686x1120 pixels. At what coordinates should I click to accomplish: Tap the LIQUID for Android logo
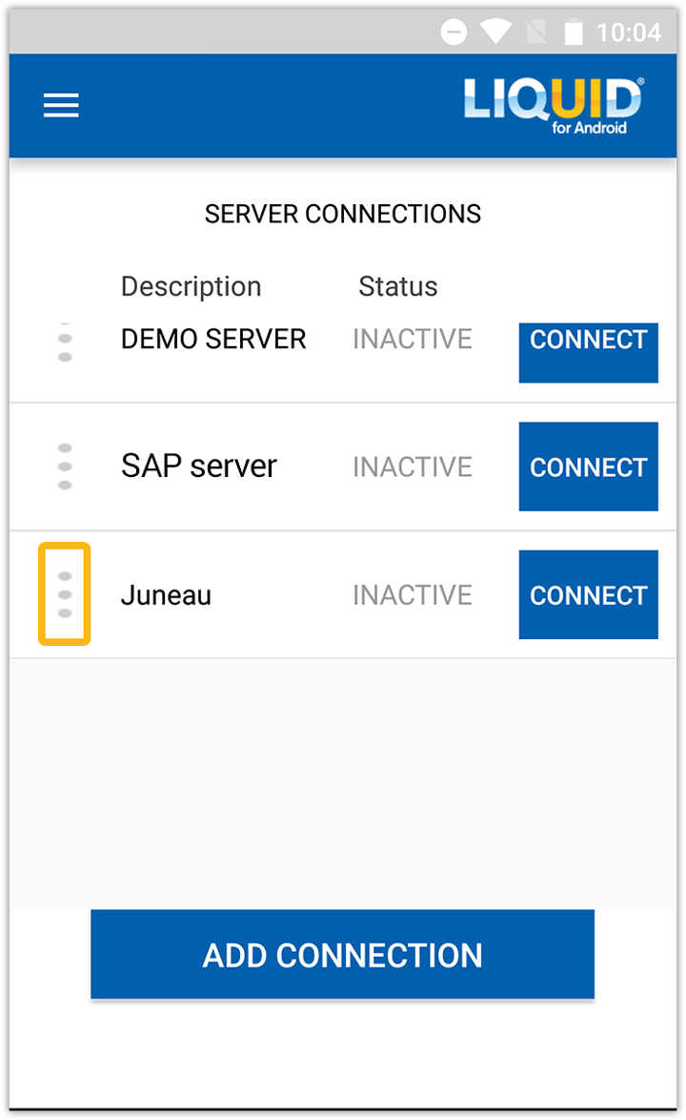pyautogui.click(x=554, y=105)
